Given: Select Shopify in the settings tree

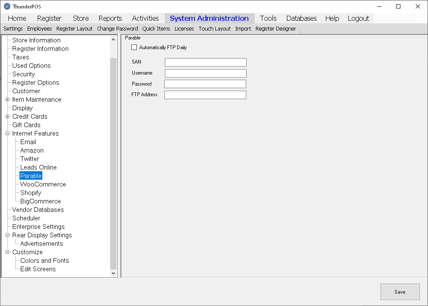Looking at the screenshot, I should (x=31, y=193).
